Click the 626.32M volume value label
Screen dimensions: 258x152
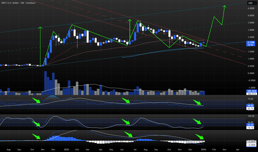(x=251, y=91)
